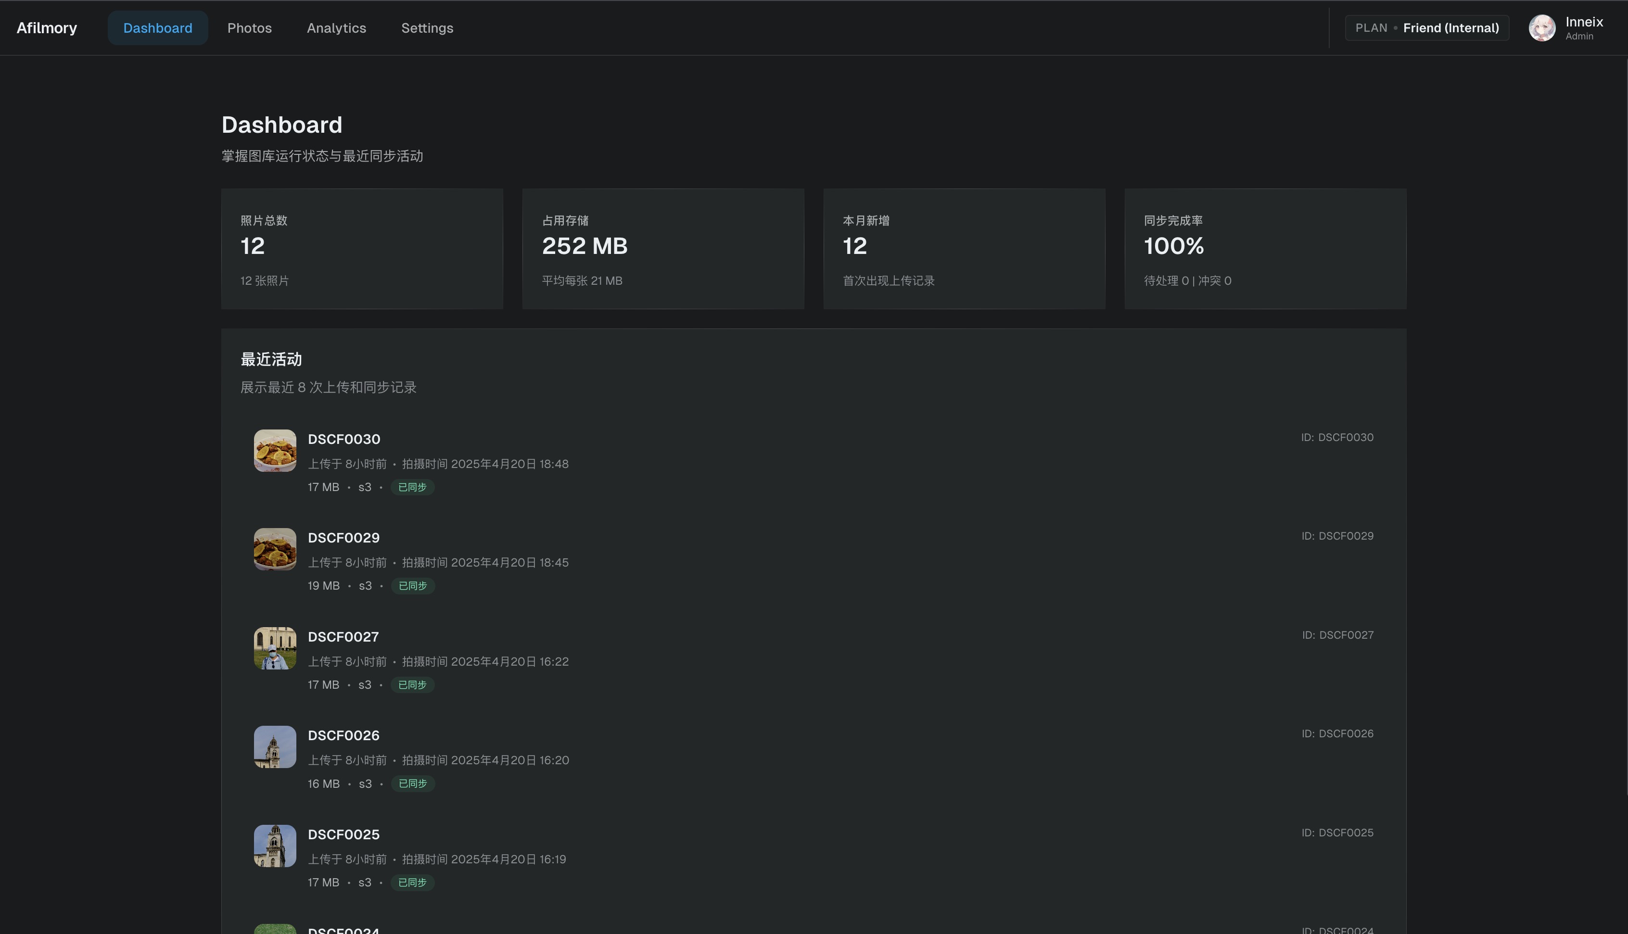Open the Inneix Admin account menu
The image size is (1628, 934).
[1583, 28]
